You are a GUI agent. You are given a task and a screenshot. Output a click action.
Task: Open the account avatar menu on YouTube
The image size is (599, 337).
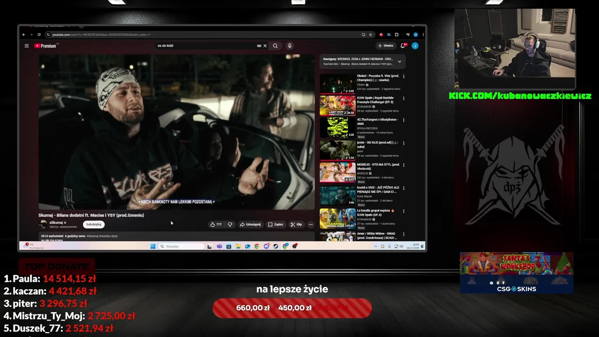tap(415, 46)
